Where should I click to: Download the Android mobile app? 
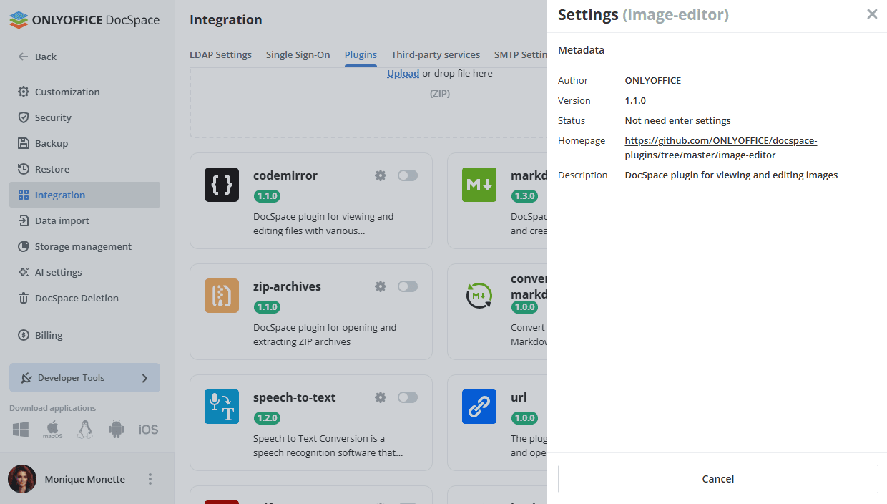[117, 430]
